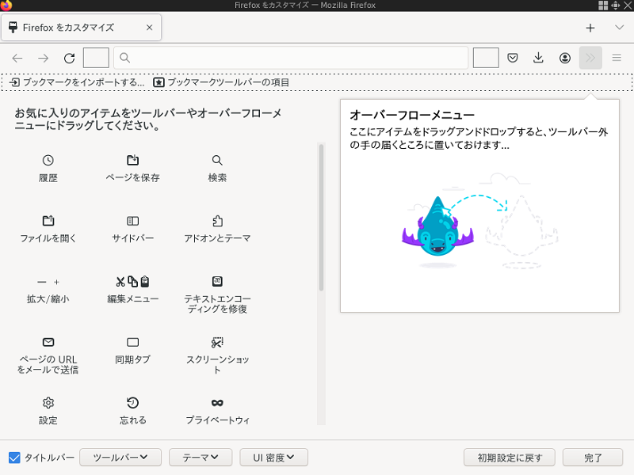Open the list all tabs chevron
Image resolution: width=634 pixels, height=475 pixels.
pos(619,28)
